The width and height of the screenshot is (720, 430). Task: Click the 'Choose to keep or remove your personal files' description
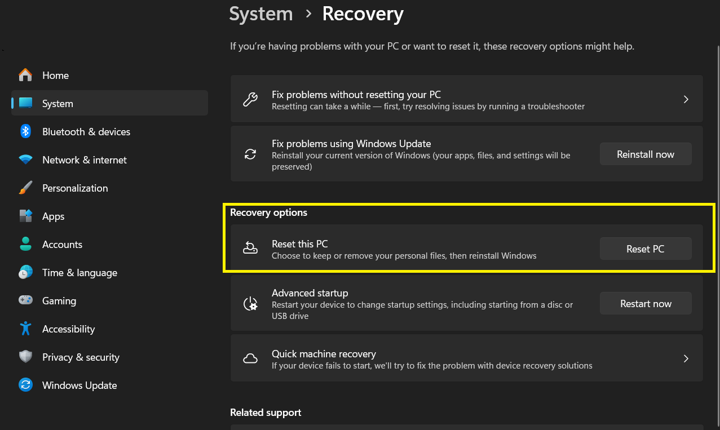404,256
